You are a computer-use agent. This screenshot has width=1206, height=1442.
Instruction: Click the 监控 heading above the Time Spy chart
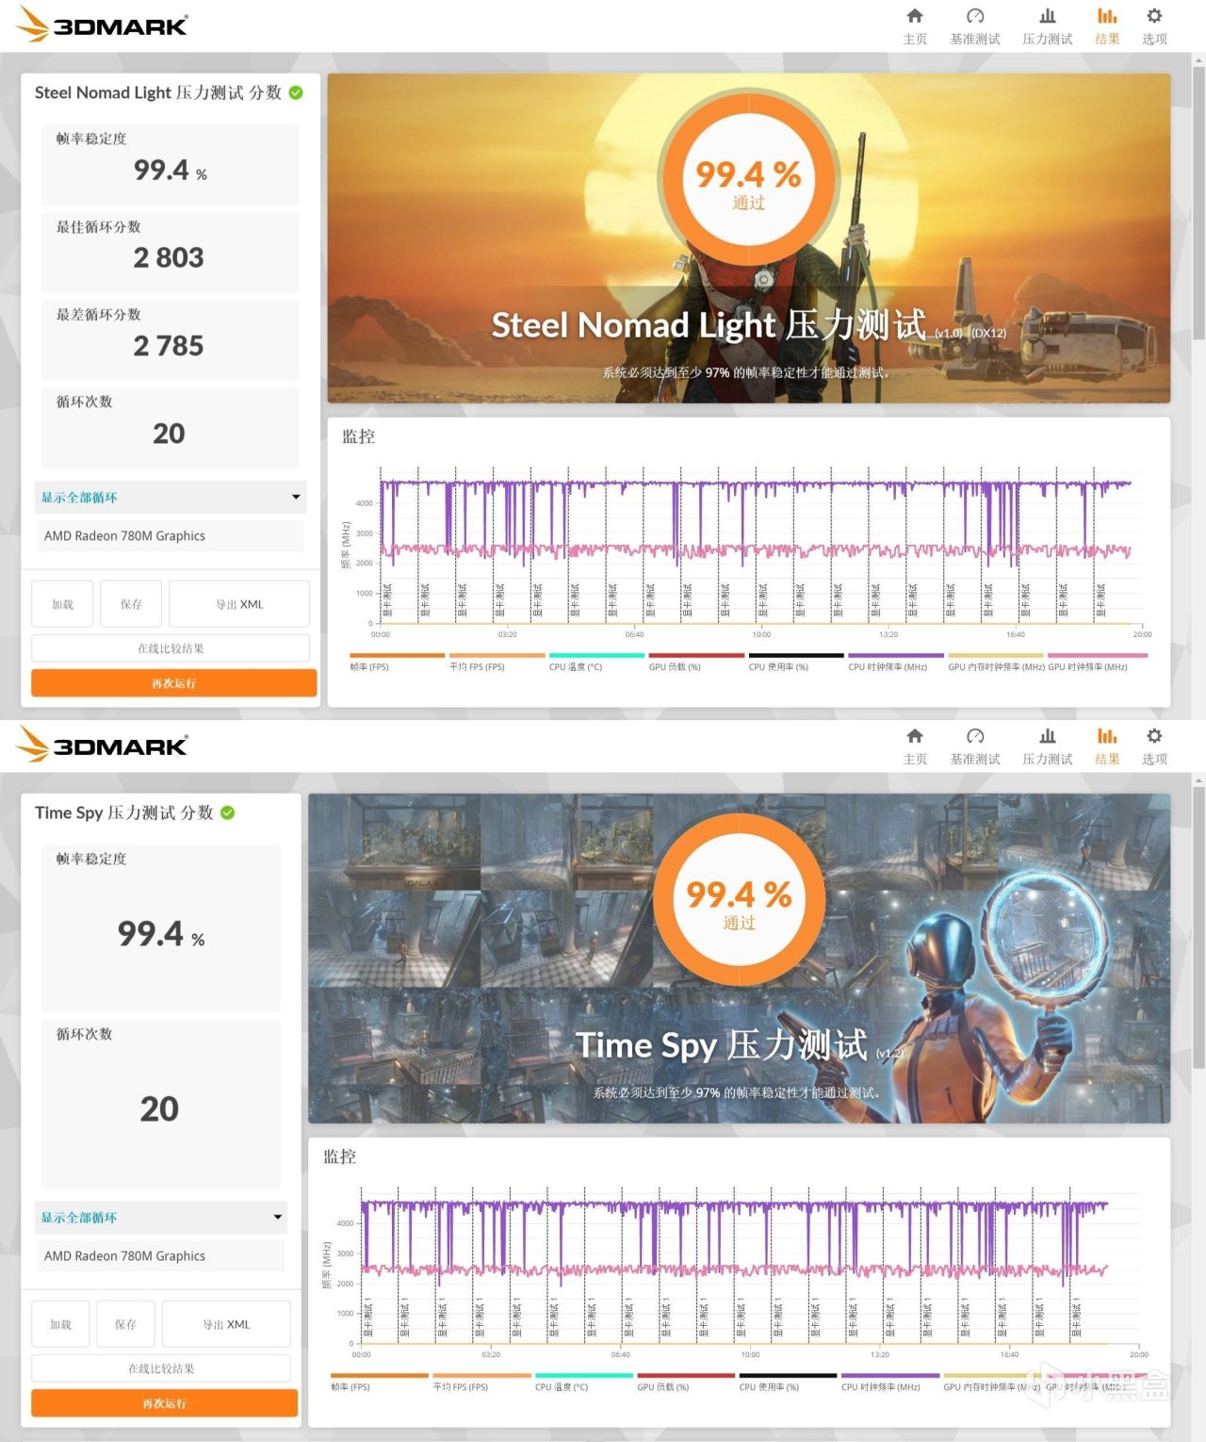340,1156
